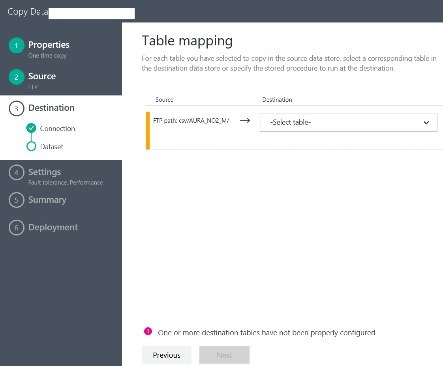
Task: Click the pink error exclamation icon
Action: click(148, 331)
